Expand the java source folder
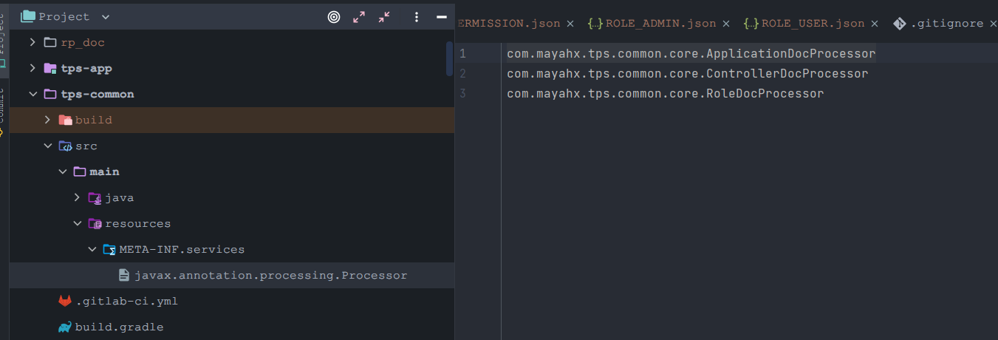 (x=77, y=197)
